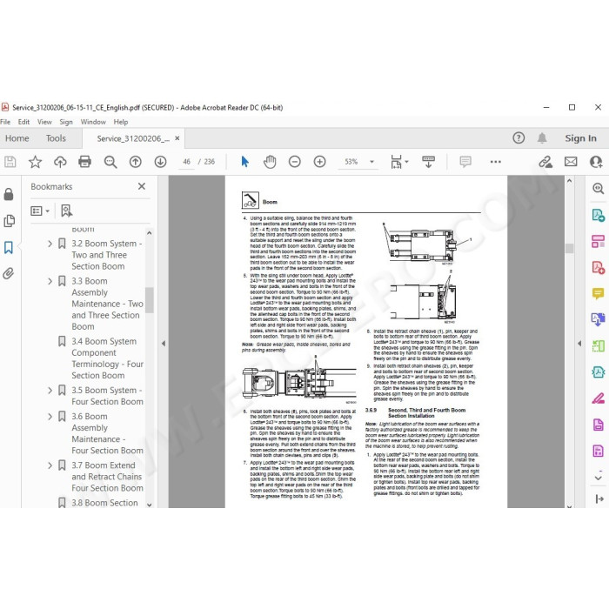609x609 pixels.
Task: Close the Bookmarks panel
Action: [142, 186]
